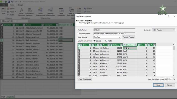Click the Cancel button

point(170,85)
